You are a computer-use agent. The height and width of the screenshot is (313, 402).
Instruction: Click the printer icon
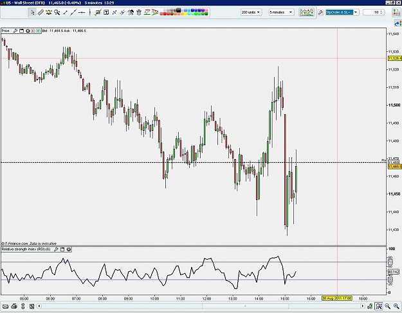[14, 306]
